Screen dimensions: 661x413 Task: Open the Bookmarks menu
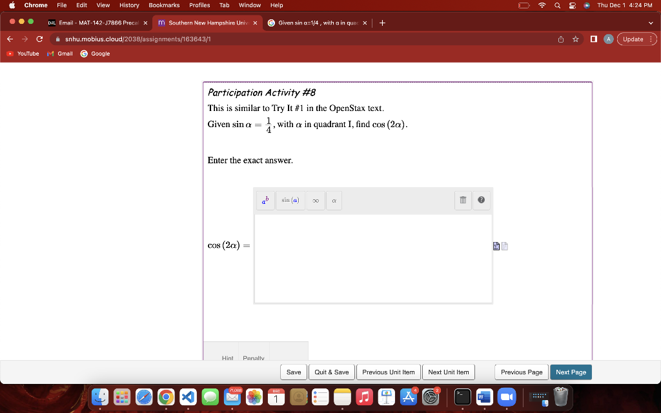(x=164, y=5)
